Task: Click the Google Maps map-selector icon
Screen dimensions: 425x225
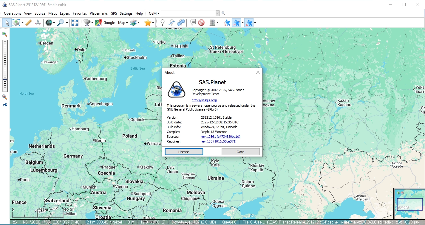Action: click(99, 23)
